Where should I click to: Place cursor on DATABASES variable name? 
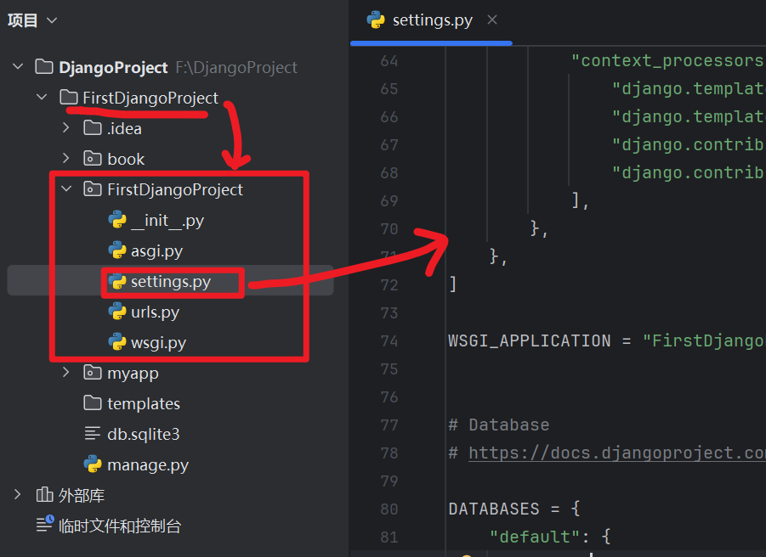click(x=494, y=509)
